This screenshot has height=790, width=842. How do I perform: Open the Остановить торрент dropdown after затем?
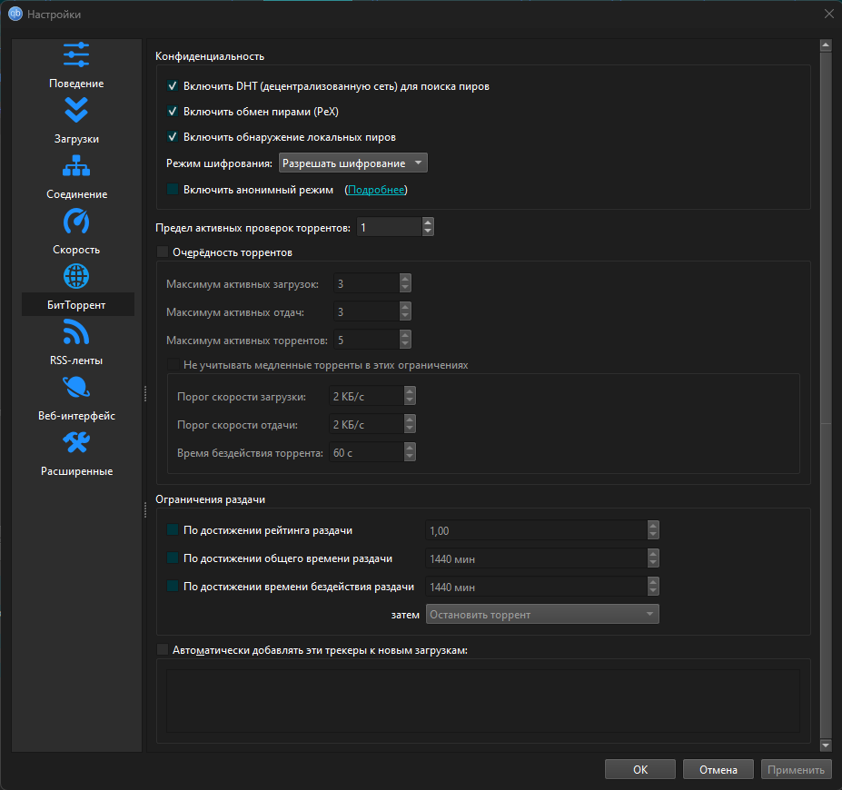tap(542, 614)
